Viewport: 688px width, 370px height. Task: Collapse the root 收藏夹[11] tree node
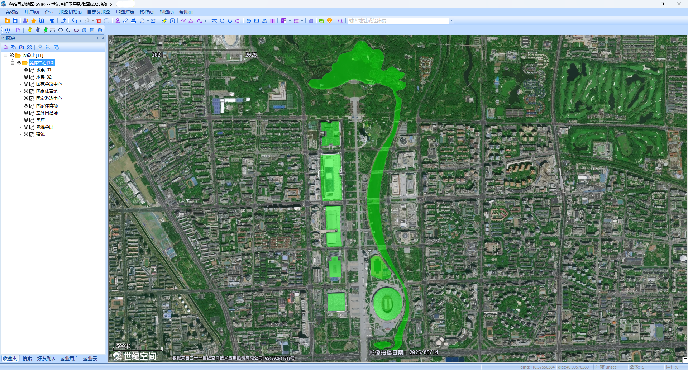(5, 56)
